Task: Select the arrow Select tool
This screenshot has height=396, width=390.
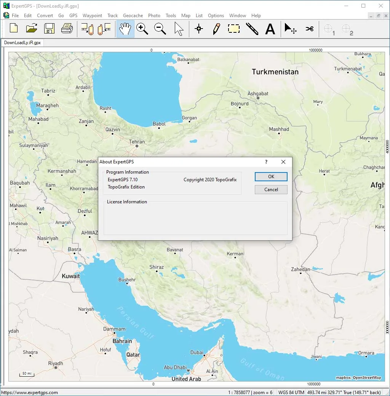Action: point(179,29)
